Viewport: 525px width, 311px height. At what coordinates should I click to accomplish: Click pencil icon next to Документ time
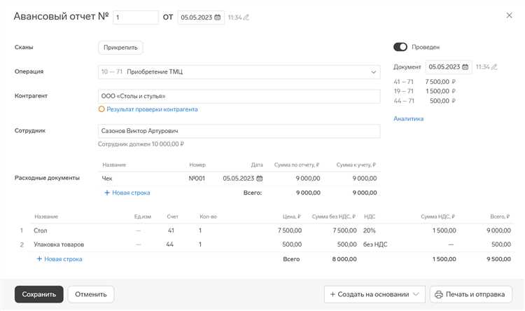[494, 67]
